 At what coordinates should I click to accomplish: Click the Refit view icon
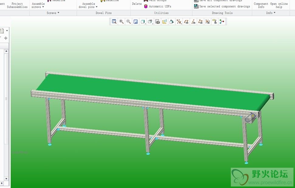[x=114, y=21]
